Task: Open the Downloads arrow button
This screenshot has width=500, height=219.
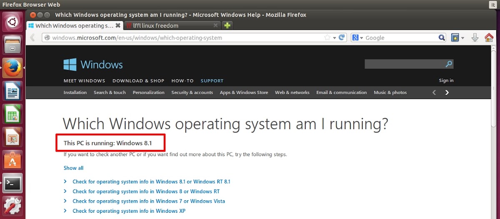Action: [475, 37]
